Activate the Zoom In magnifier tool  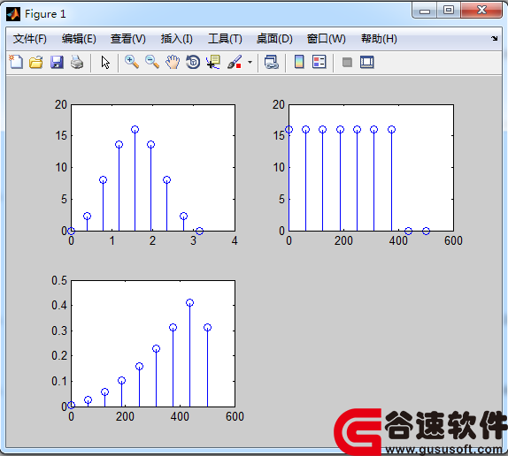[x=132, y=62]
